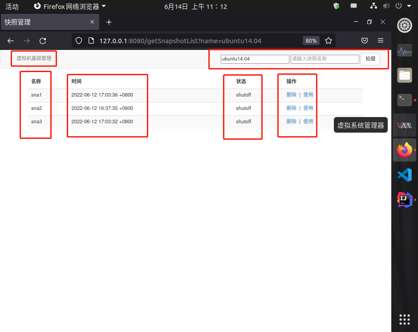Open the 活动 activities overview
Image resolution: width=418 pixels, height=332 pixels.
[x=12, y=6]
